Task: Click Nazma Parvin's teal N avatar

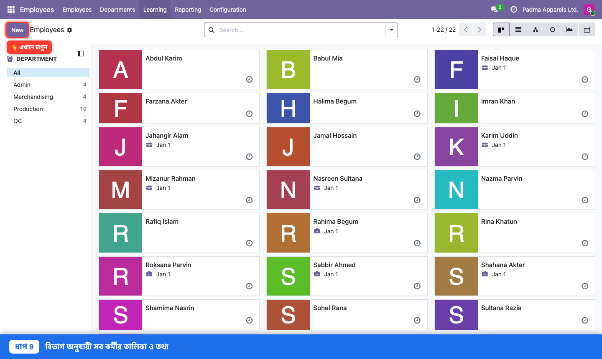Action: pyautogui.click(x=456, y=190)
